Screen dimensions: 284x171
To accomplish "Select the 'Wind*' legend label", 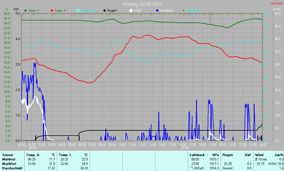I will click(x=138, y=11).
